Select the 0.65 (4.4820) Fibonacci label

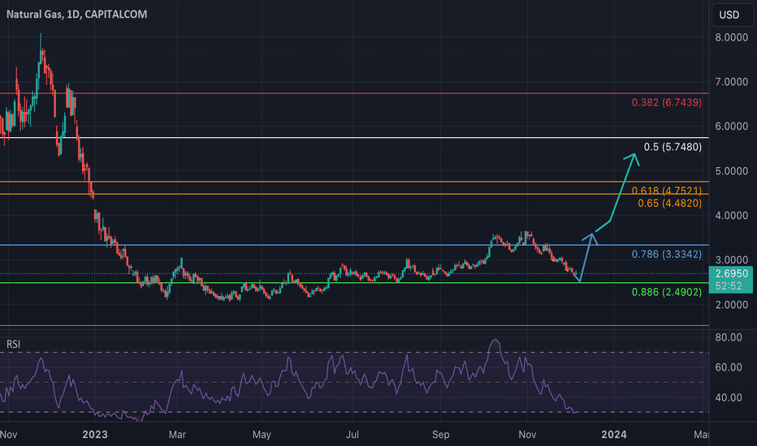(x=669, y=204)
